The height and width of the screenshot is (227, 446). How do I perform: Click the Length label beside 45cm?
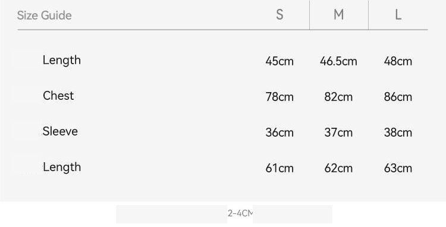(62, 60)
